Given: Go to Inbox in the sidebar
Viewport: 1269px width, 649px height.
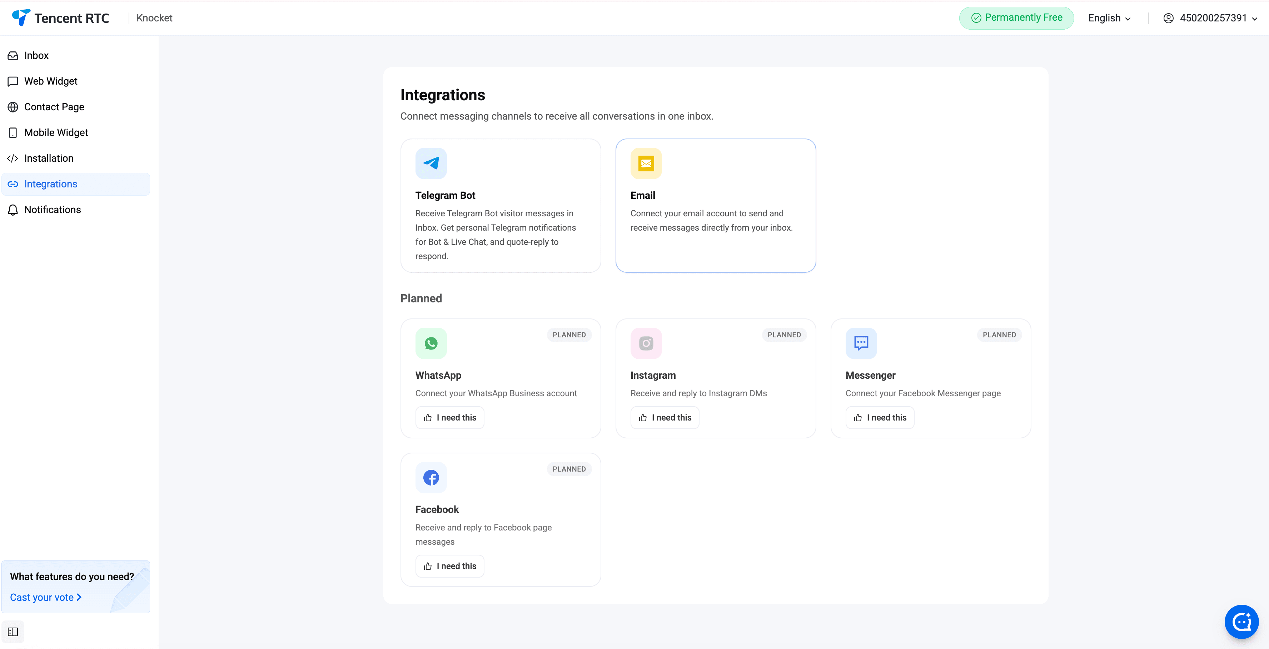Looking at the screenshot, I should pyautogui.click(x=76, y=56).
